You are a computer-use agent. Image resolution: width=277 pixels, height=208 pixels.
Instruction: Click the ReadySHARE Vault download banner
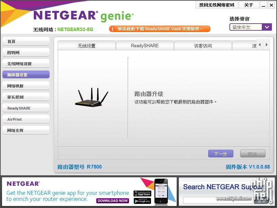tap(160, 29)
